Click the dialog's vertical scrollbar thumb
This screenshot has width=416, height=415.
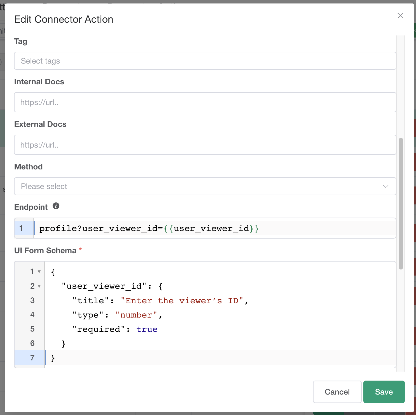pos(401,203)
